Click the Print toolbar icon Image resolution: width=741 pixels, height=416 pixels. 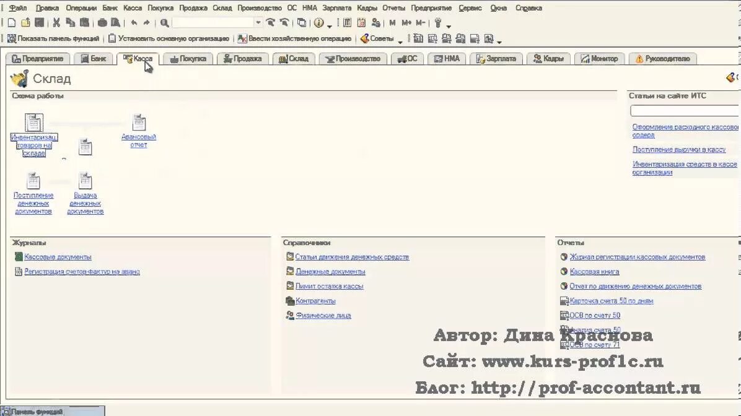(x=102, y=23)
